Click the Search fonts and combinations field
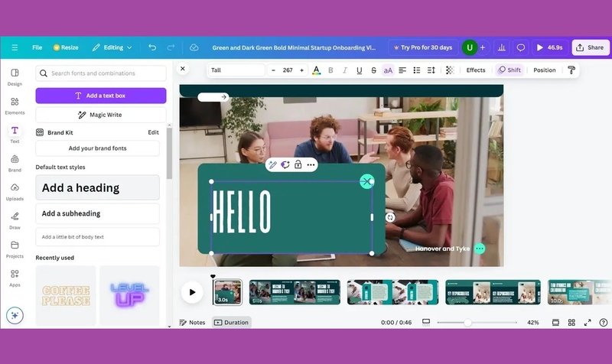 pos(101,73)
